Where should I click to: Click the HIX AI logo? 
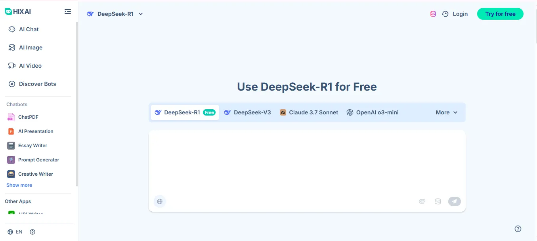18,11
